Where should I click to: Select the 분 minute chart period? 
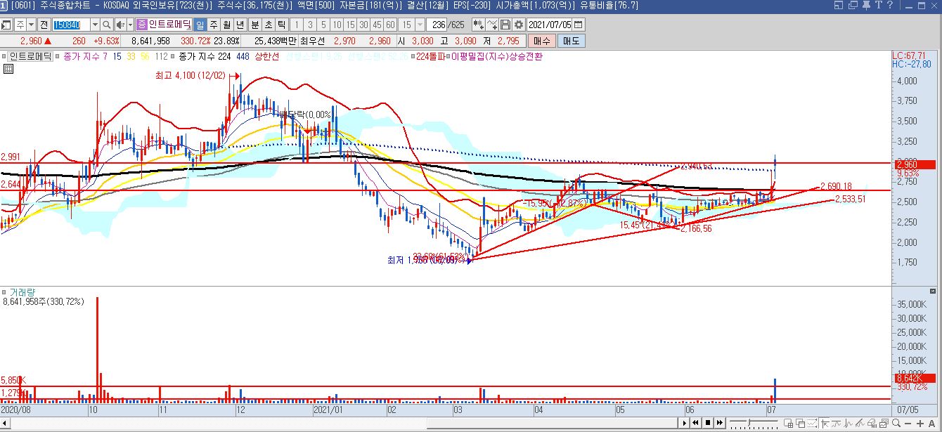pos(255,25)
